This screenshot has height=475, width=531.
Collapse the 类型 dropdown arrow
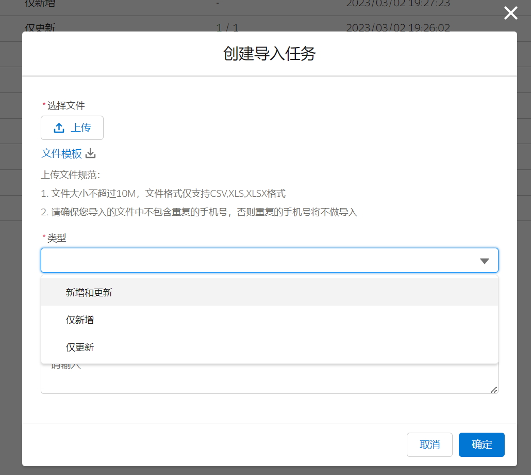click(x=484, y=261)
